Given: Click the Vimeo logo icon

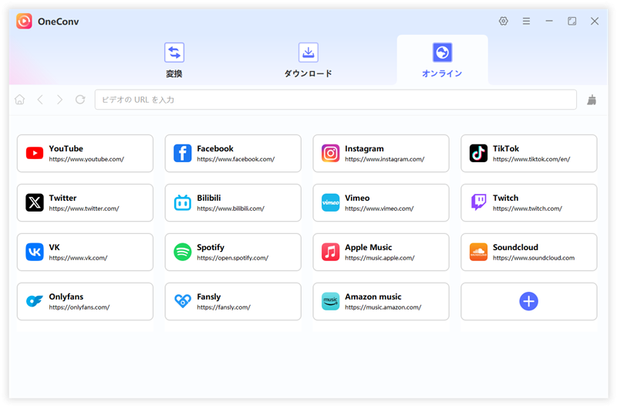Looking at the screenshot, I should pos(331,202).
